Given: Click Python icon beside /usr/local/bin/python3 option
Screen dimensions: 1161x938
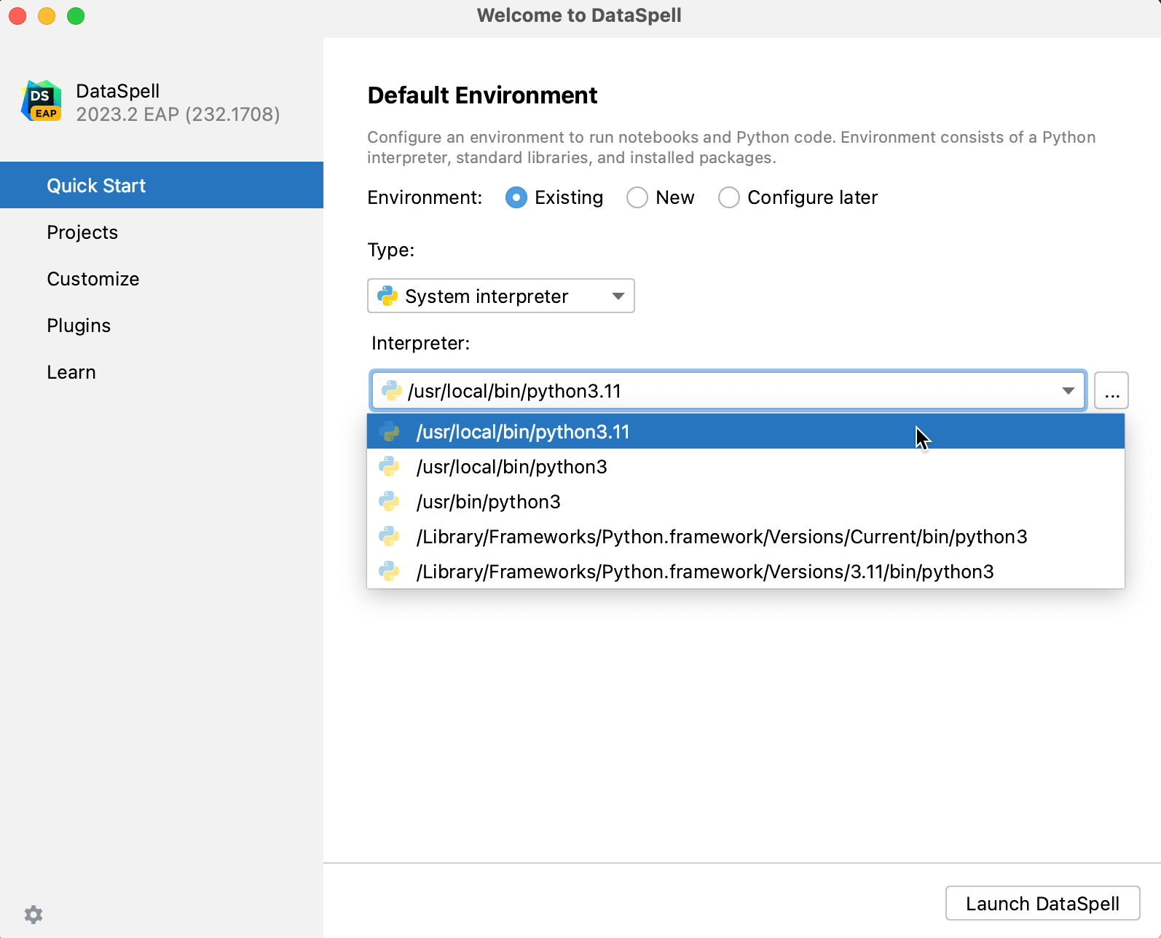Looking at the screenshot, I should pos(389,466).
